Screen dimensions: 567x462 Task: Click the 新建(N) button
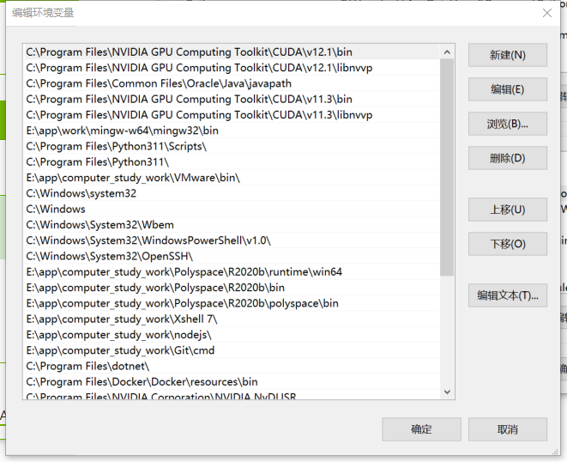pos(507,55)
